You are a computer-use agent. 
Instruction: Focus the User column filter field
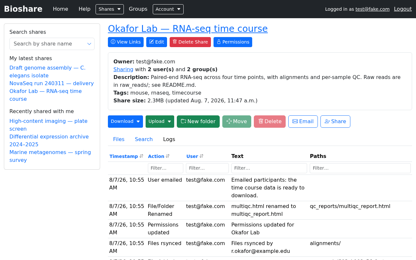pyautogui.click(x=207, y=168)
